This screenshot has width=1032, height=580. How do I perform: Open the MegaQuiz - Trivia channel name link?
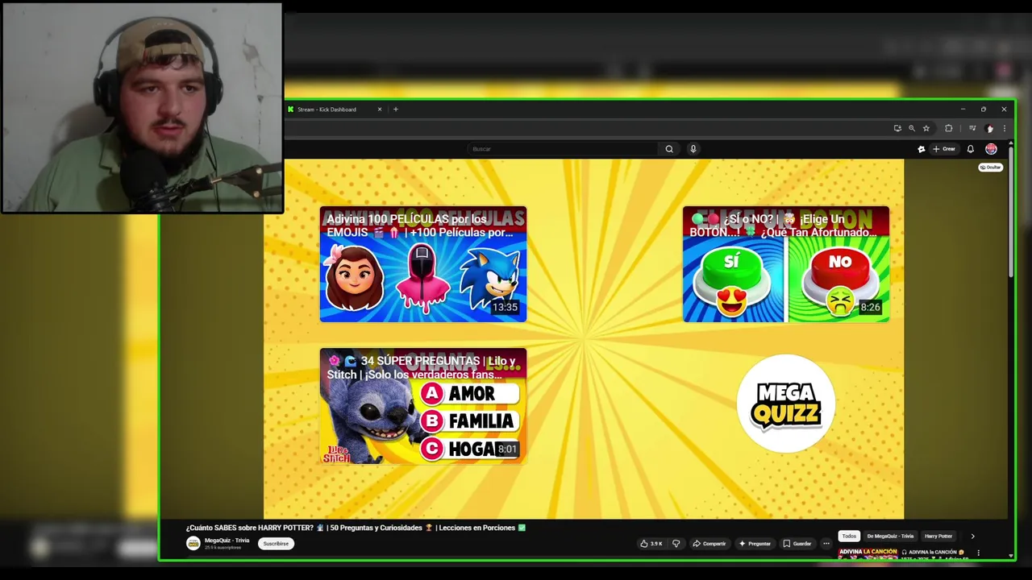tap(227, 541)
